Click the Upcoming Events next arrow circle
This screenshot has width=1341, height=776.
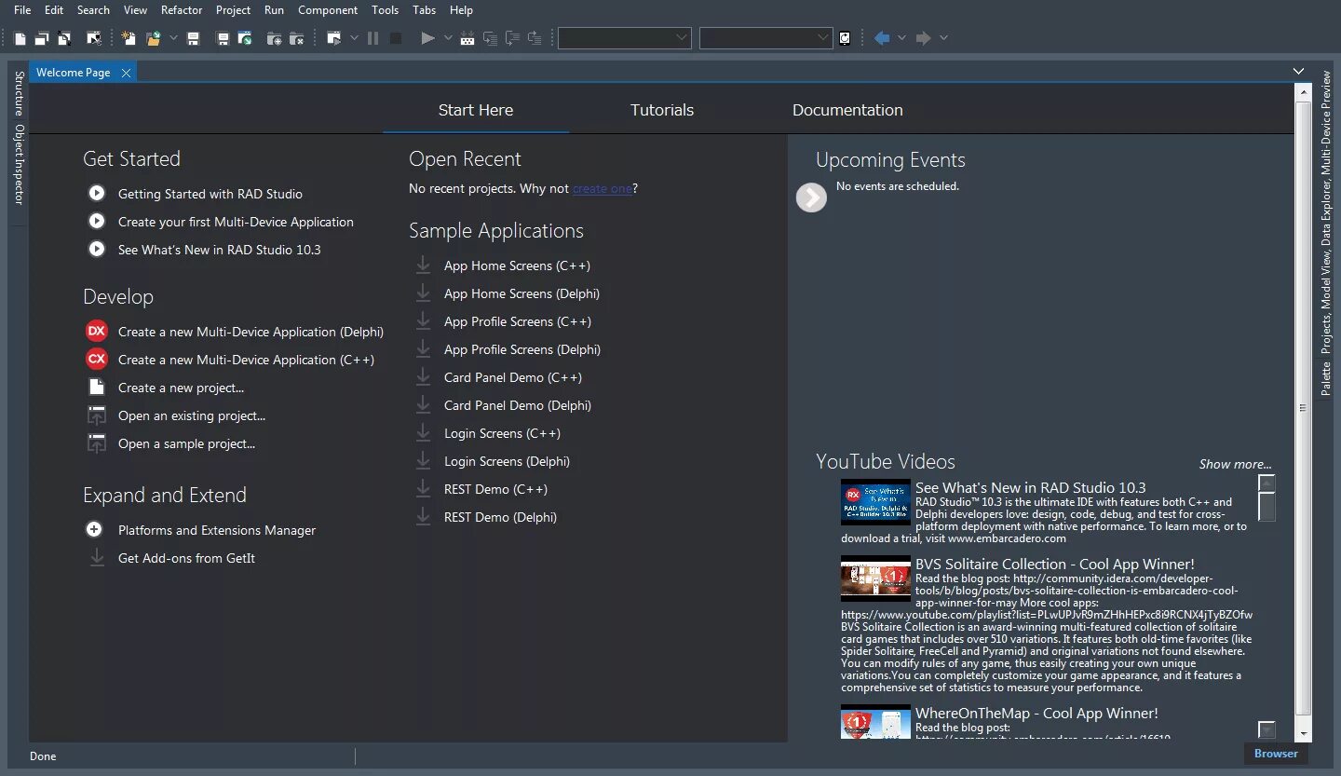(x=811, y=197)
